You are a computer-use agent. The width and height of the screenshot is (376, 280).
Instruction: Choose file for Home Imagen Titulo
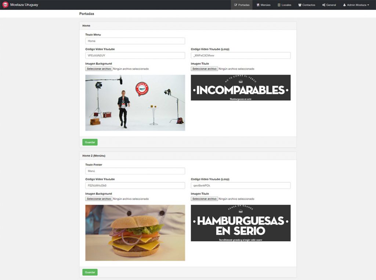pyautogui.click(x=204, y=69)
